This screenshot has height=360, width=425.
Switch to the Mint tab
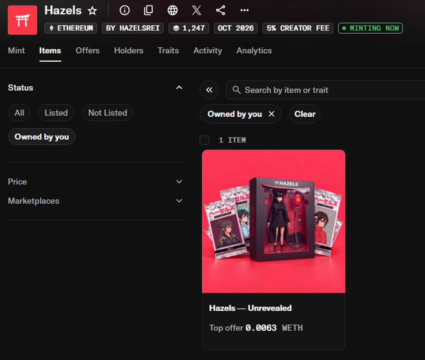pos(16,51)
